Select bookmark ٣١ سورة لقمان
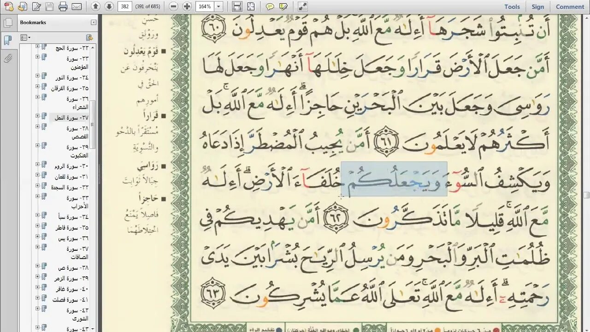 pos(71,177)
